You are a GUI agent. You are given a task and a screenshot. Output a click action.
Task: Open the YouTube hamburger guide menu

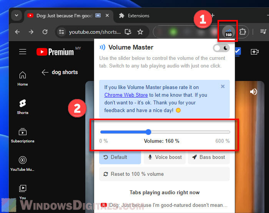click(23, 51)
